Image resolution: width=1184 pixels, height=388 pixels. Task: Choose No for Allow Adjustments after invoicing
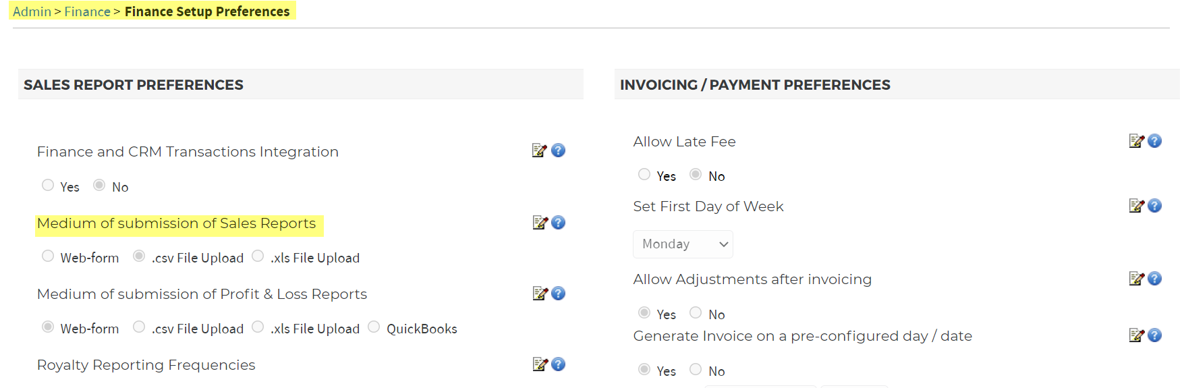point(696,312)
